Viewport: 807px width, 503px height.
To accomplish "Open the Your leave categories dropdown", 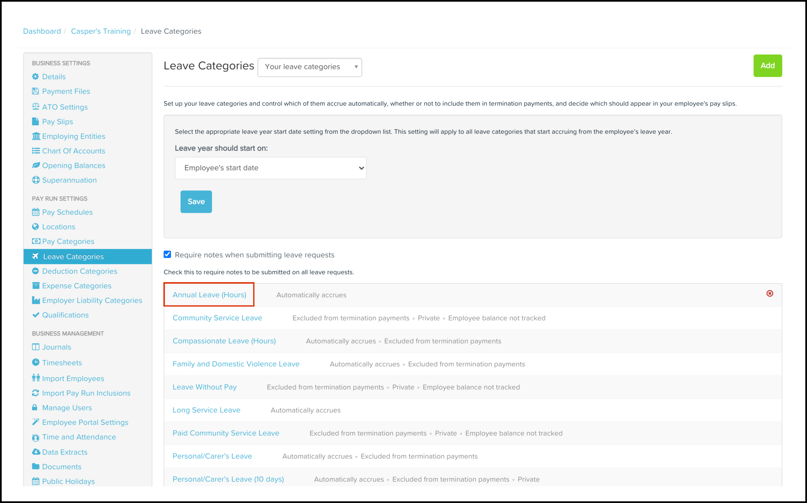I will click(310, 67).
